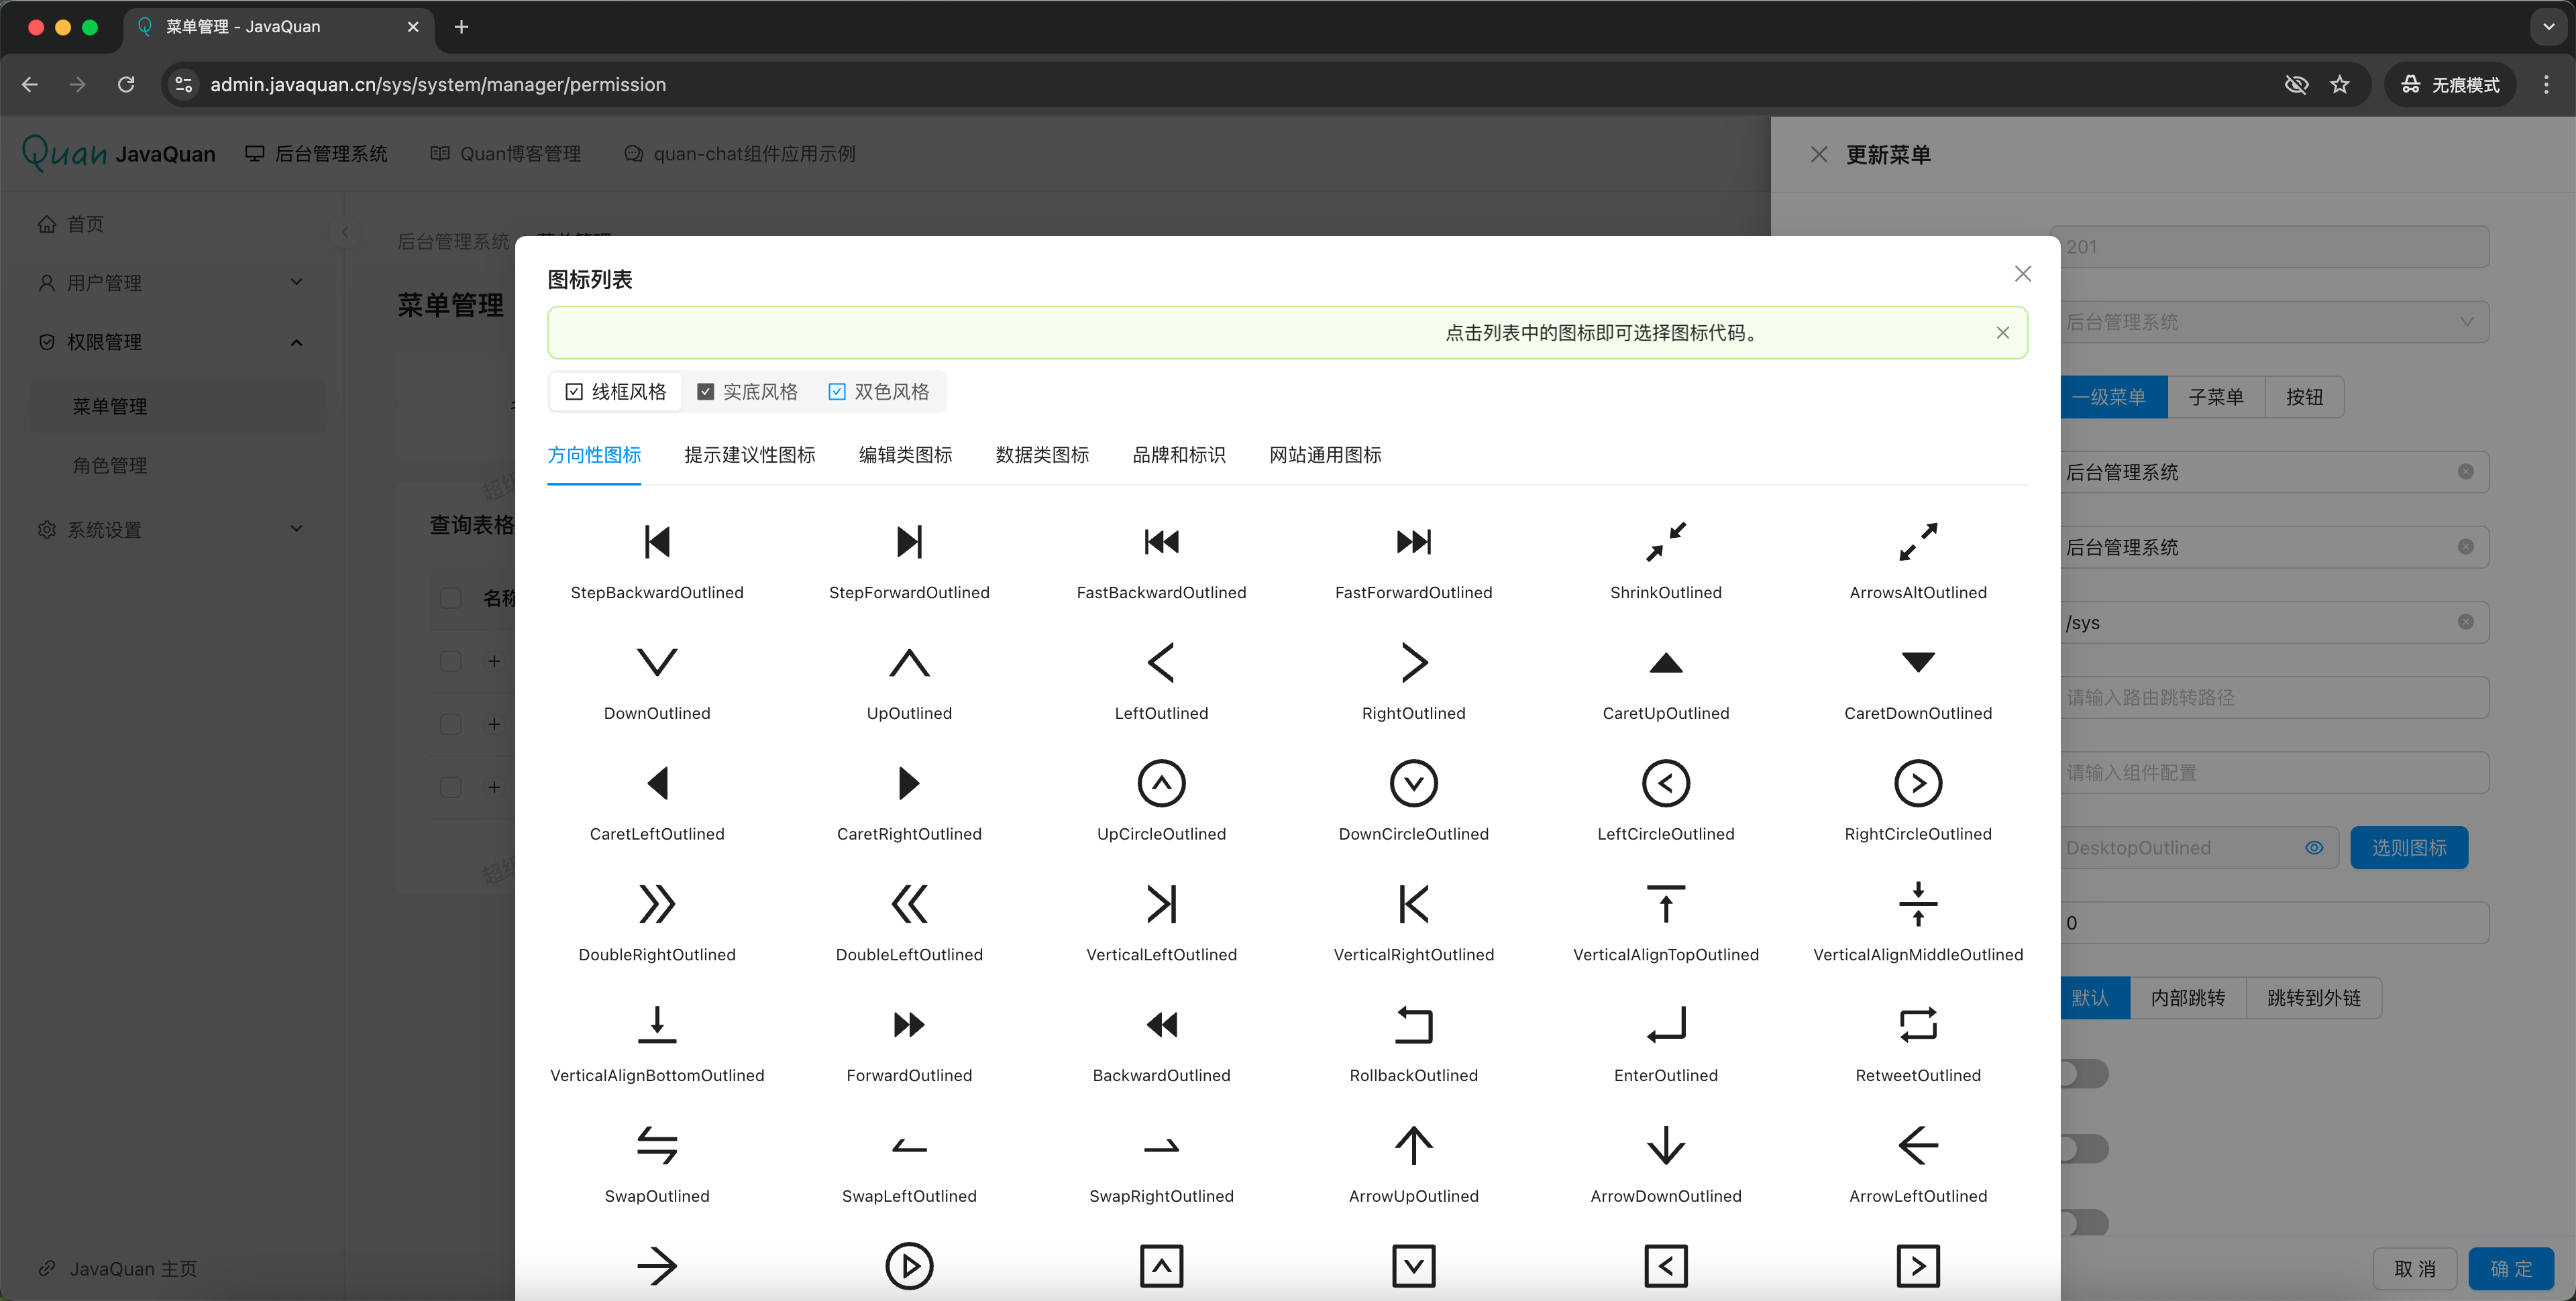Select the RollbackOutlined icon
This screenshot has width=2576, height=1301.
click(1413, 1025)
